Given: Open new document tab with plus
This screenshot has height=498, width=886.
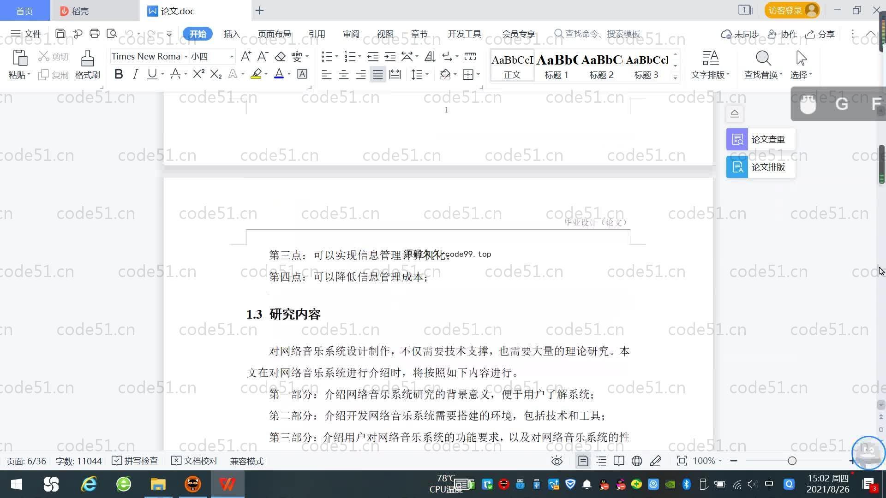Looking at the screenshot, I should click(x=260, y=10).
